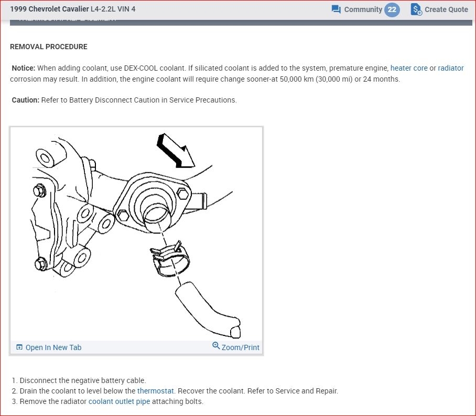Image resolution: width=476 pixels, height=416 pixels.
Task: Click 'DEX-COOL coolant' text in the Notice
Action: click(x=155, y=68)
